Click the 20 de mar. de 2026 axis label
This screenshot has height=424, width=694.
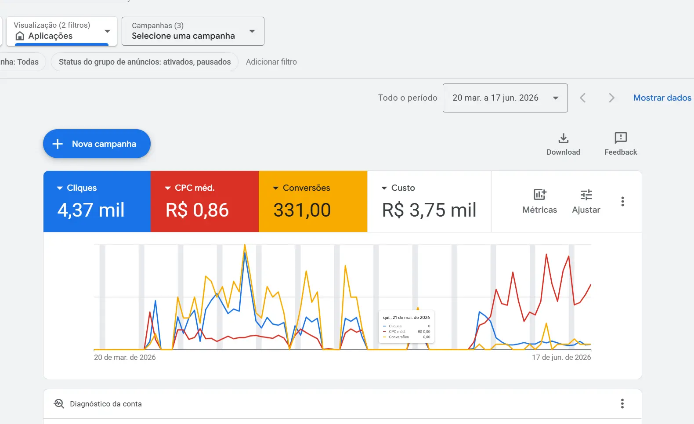pyautogui.click(x=125, y=357)
